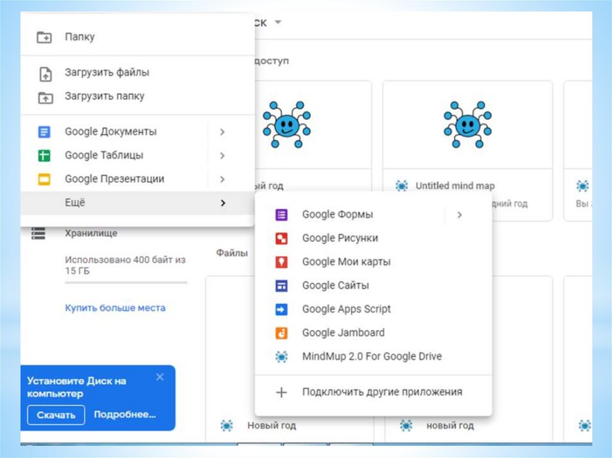This screenshot has height=458, width=612.
Task: Click the purple Google Формы icon
Action: (x=281, y=215)
